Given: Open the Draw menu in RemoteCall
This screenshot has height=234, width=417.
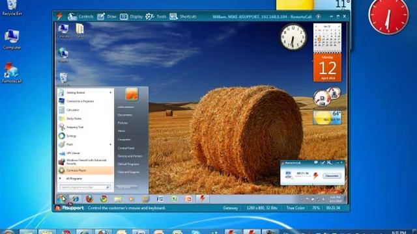Looking at the screenshot, I should pos(107,16).
